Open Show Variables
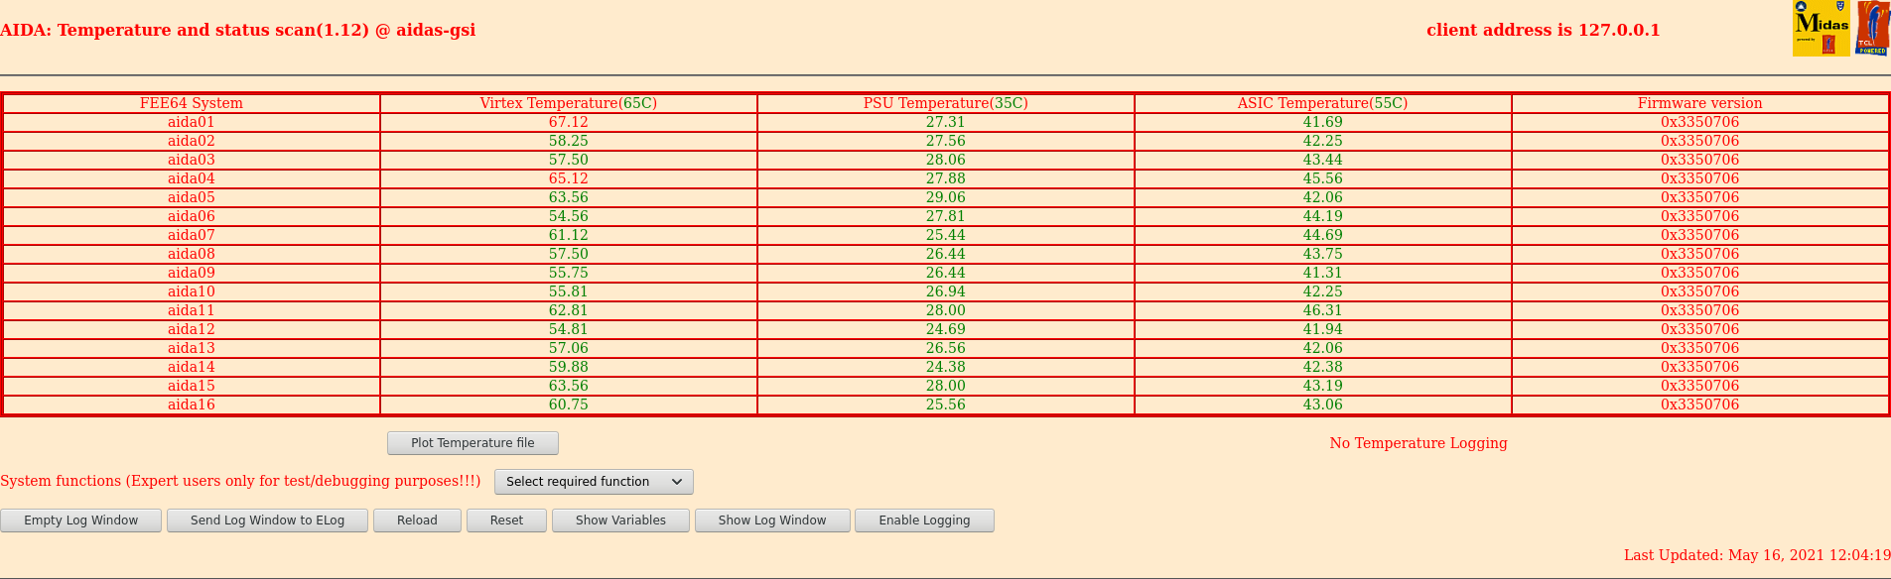 [x=620, y=521]
